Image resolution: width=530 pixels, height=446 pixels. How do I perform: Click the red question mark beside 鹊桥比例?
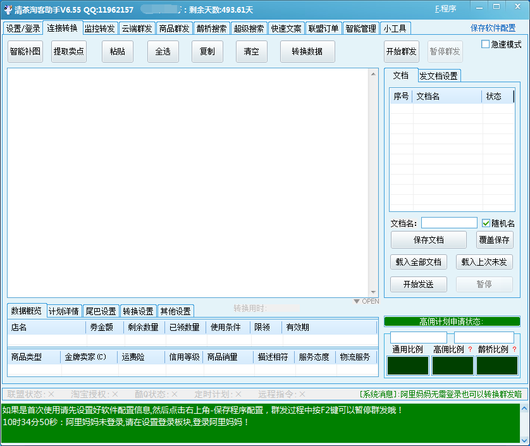[514, 349]
